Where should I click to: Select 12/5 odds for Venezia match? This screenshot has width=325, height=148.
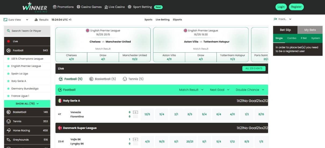point(147,114)
